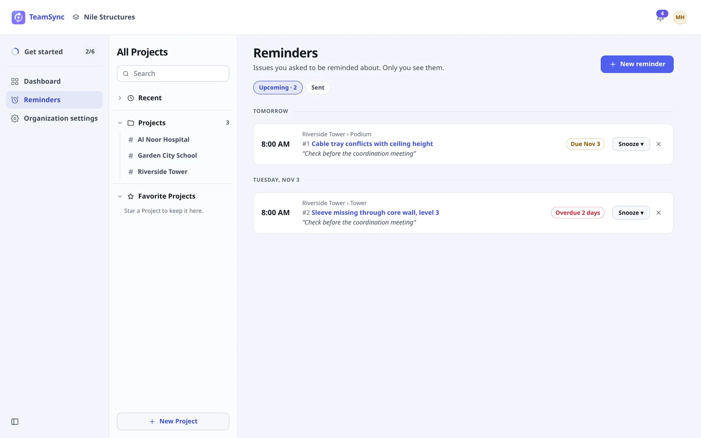Click the Due Nov 3 badge
The height and width of the screenshot is (438, 701).
(585, 144)
